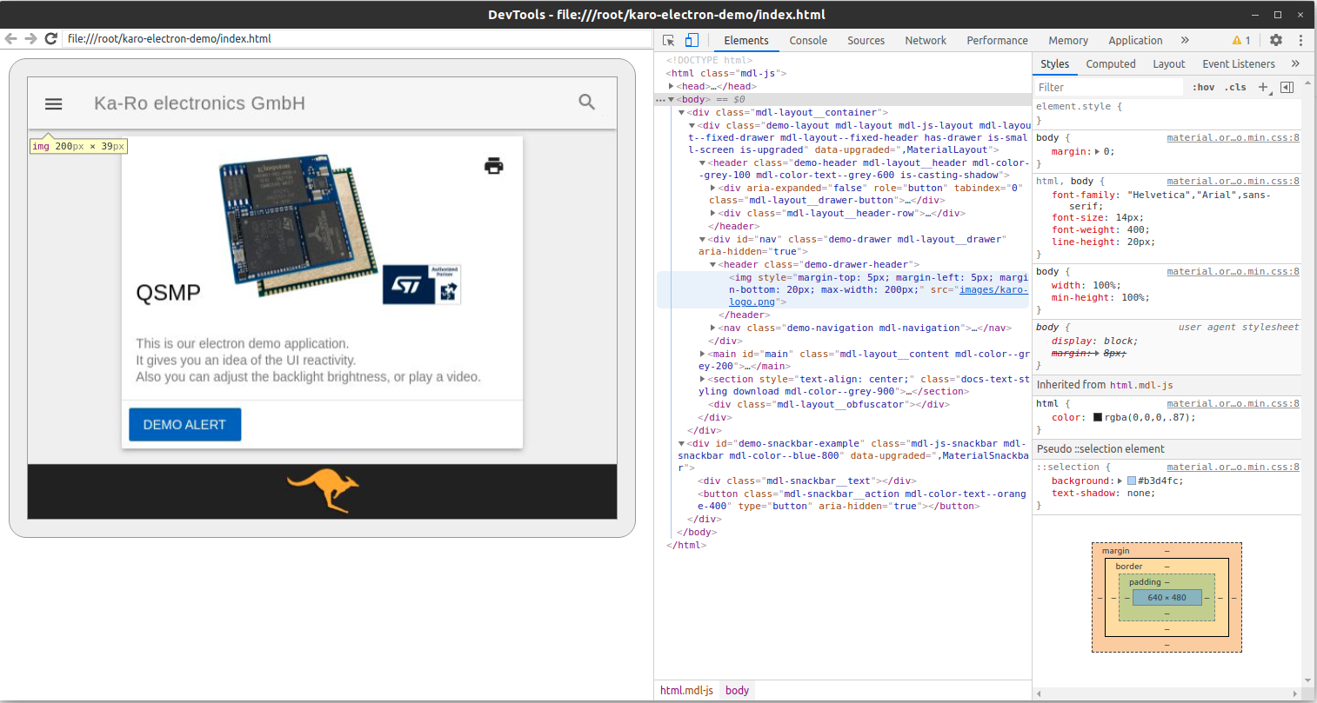The image size is (1317, 703).
Task: Click the printer icon on card
Action: point(494,166)
